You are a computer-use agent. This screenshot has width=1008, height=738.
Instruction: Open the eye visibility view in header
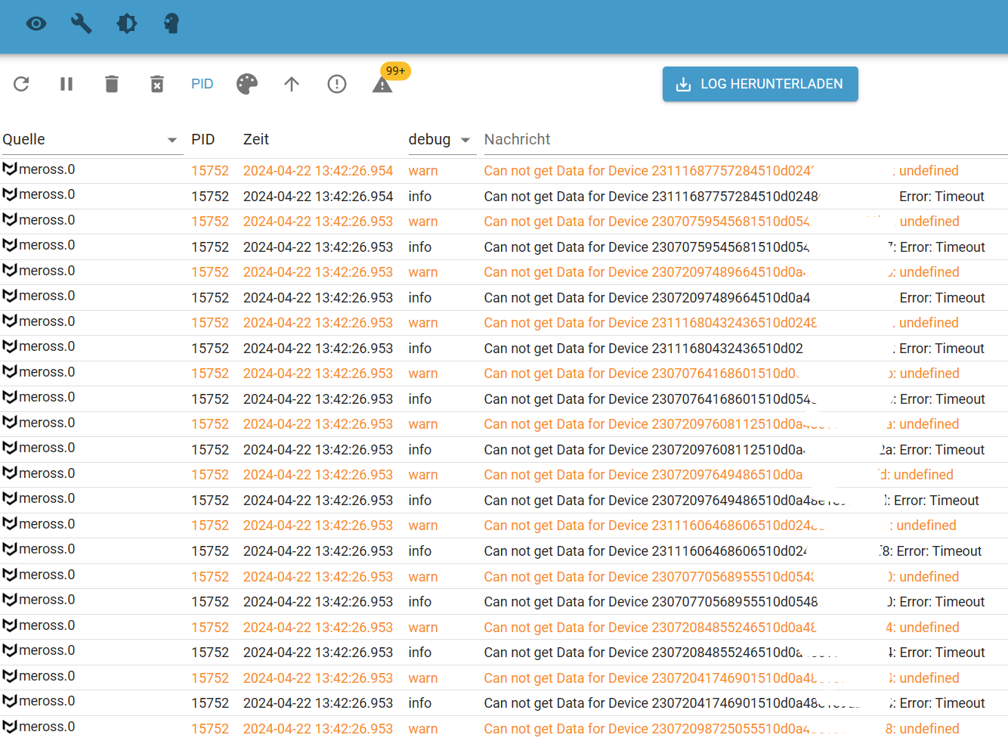36,24
